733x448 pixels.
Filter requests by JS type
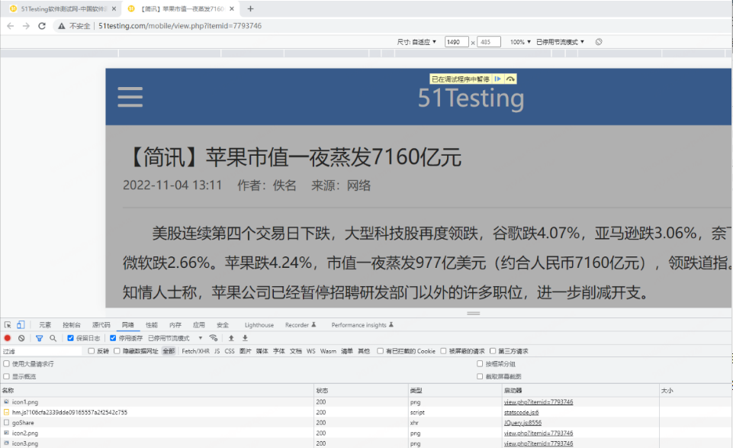217,351
